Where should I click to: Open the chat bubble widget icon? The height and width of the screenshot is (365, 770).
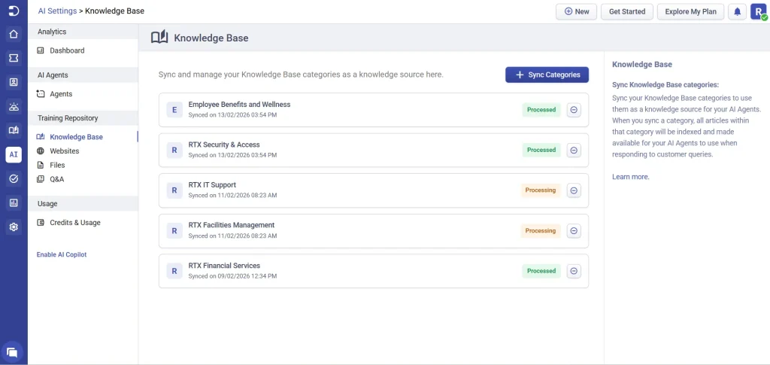(12, 351)
